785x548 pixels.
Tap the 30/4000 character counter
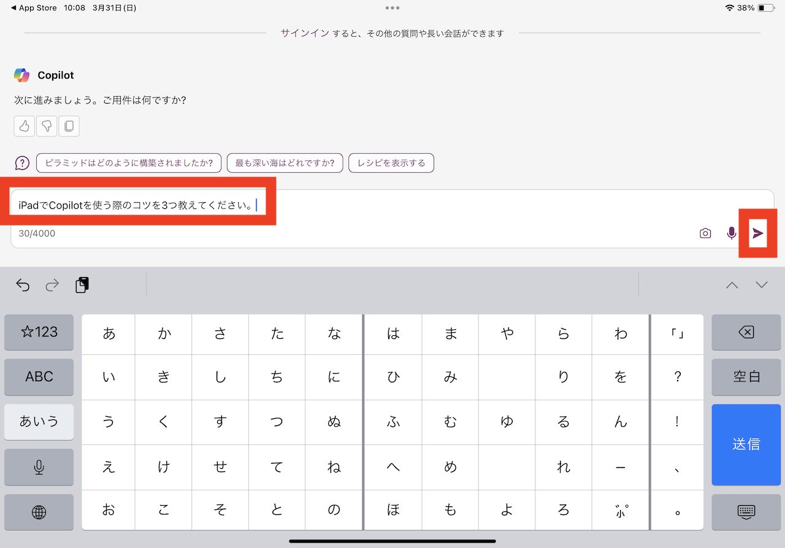[37, 234]
